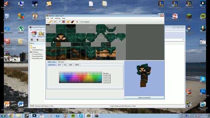This screenshot has height=118, width=210.
Task: Click the pickaxe tool icon
Action: tap(77, 22)
